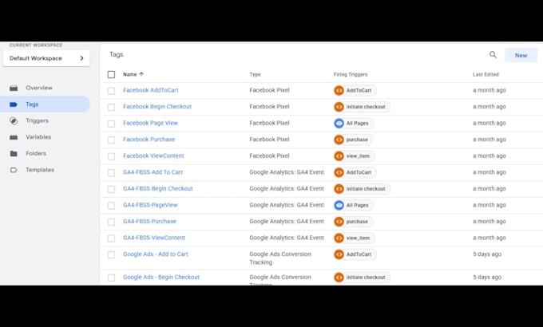Check the Facebook Purchase tag checkbox
Screen dimensions: 543x327
[111, 140]
